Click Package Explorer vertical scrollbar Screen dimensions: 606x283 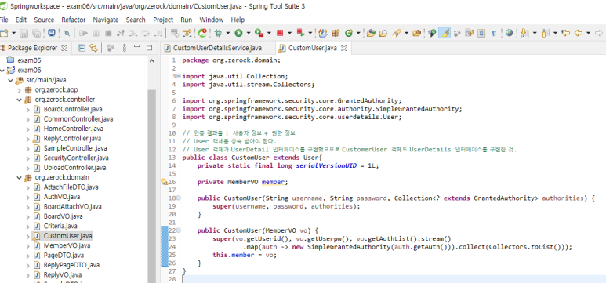pos(152,186)
